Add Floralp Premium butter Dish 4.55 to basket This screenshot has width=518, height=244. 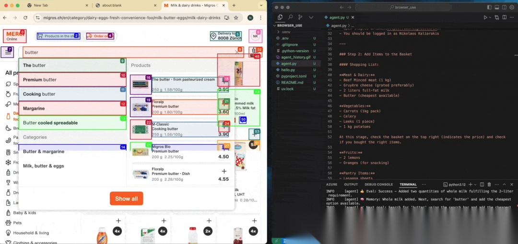224,171
